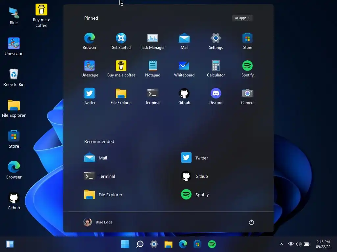Screen dimensions: 337x252
Task: Open Task Manager pinned app
Action: coord(153,41)
